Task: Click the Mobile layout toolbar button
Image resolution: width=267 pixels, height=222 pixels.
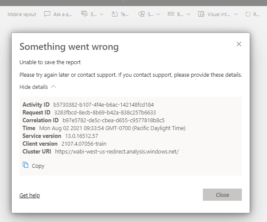Action: (22, 14)
